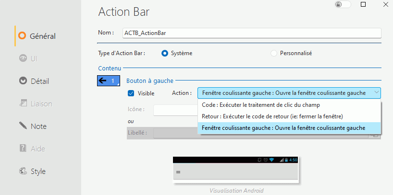Click the Aide question mark icon
Image resolution: width=393 pixels, height=195 pixels.
22,149
